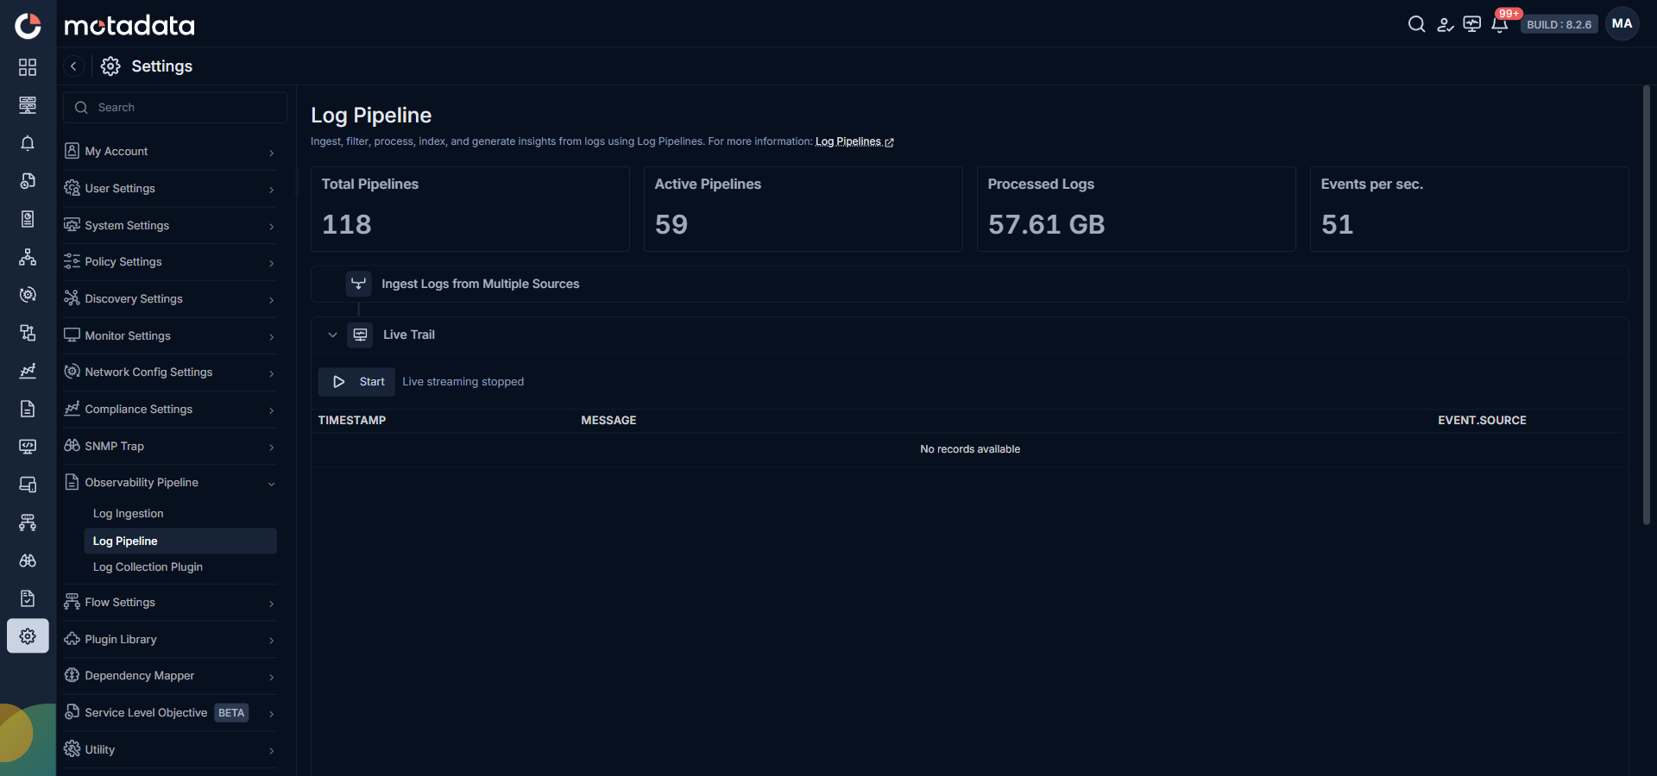Click the Events per sec. value 51
The height and width of the screenshot is (776, 1657).
point(1337,224)
